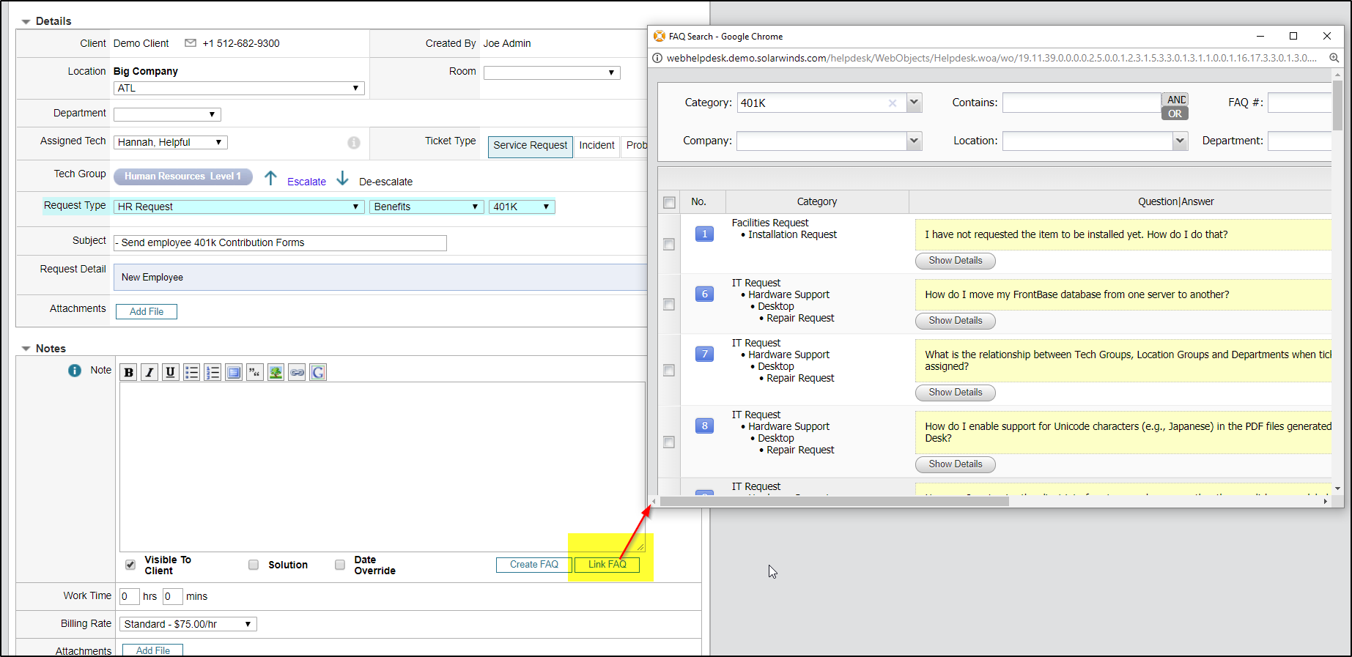The height and width of the screenshot is (657, 1352).
Task: Select the checkbox for the Installation Request FAQ
Action: point(669,245)
